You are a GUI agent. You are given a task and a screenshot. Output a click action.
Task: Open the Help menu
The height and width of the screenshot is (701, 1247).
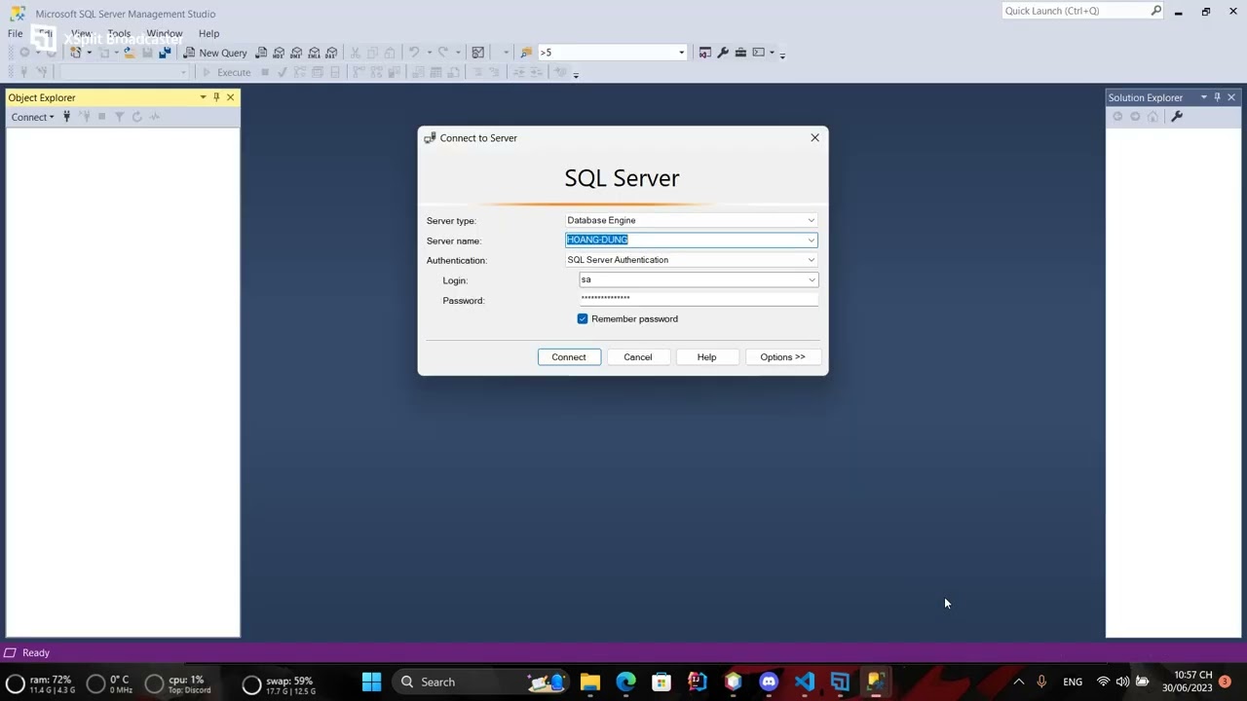[208, 33]
